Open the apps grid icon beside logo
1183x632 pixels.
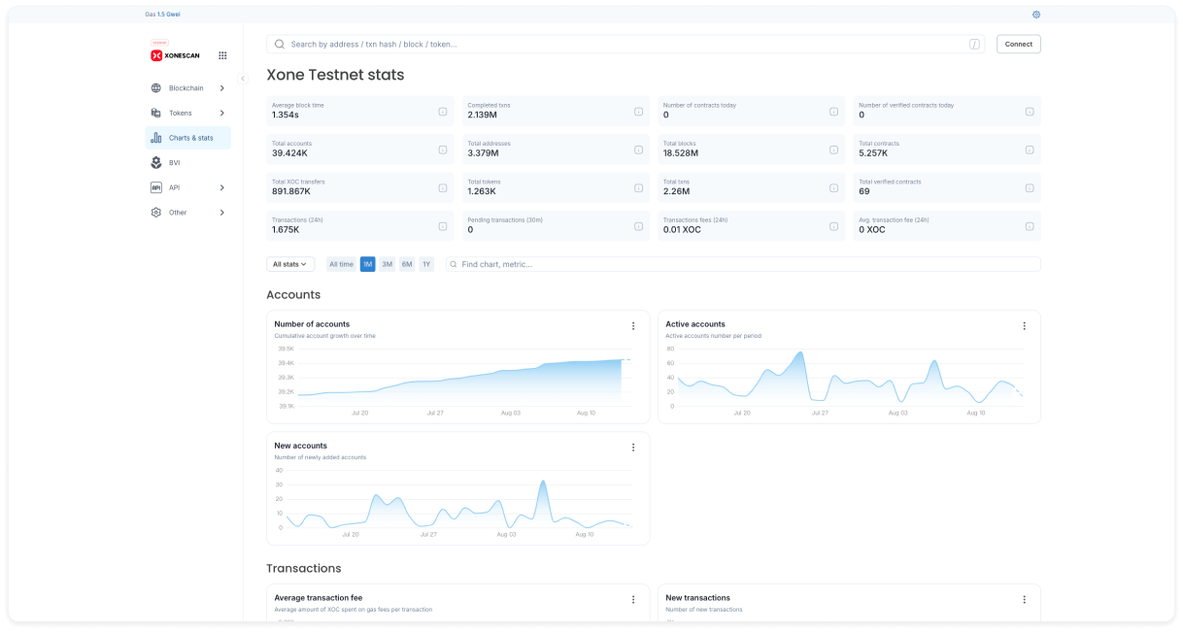tap(222, 55)
